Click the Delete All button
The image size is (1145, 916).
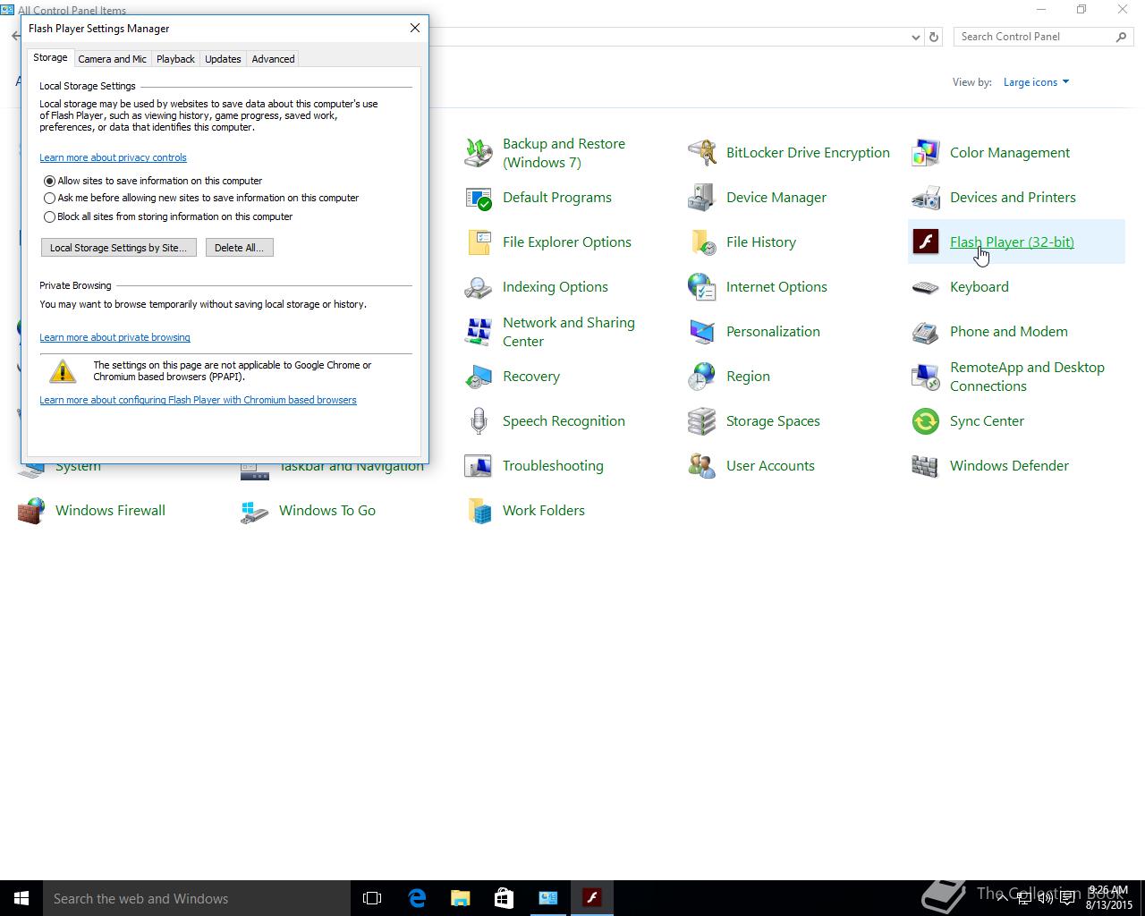tap(240, 248)
